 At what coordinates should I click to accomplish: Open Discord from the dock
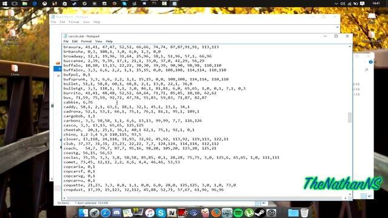[116, 213]
